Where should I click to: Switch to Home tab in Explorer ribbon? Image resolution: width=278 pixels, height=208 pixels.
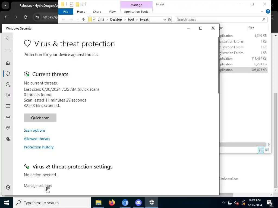coord(81,12)
